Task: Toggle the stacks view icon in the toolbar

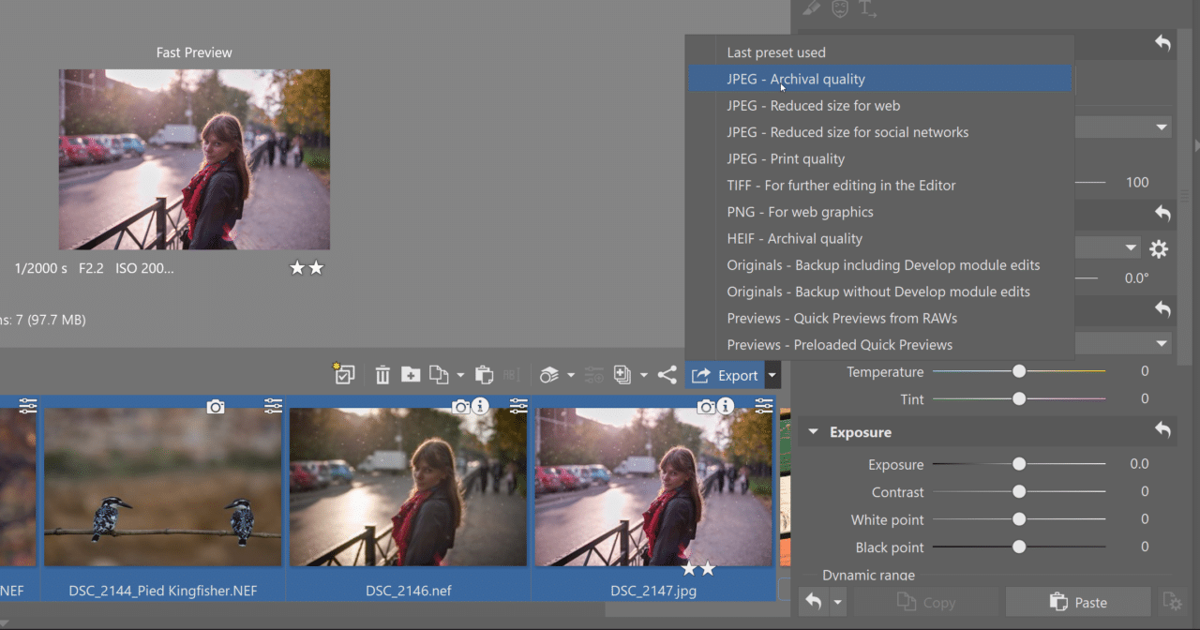Action: [550, 374]
